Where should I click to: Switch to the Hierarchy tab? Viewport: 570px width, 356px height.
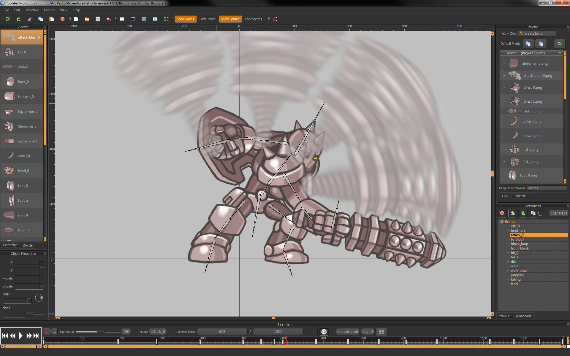(x=10, y=245)
